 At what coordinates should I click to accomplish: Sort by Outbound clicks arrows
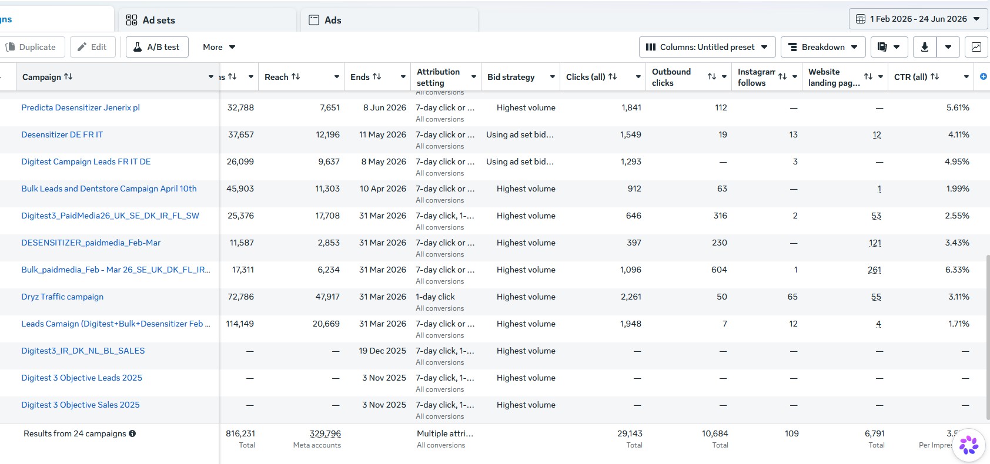[x=712, y=76]
